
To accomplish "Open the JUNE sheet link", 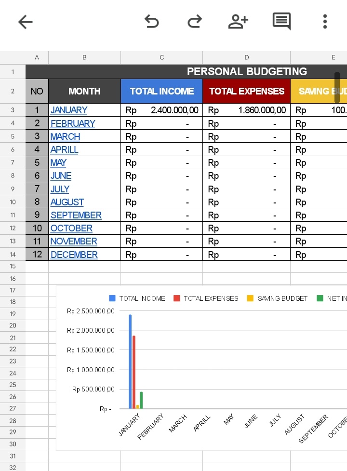I will (x=61, y=175).
